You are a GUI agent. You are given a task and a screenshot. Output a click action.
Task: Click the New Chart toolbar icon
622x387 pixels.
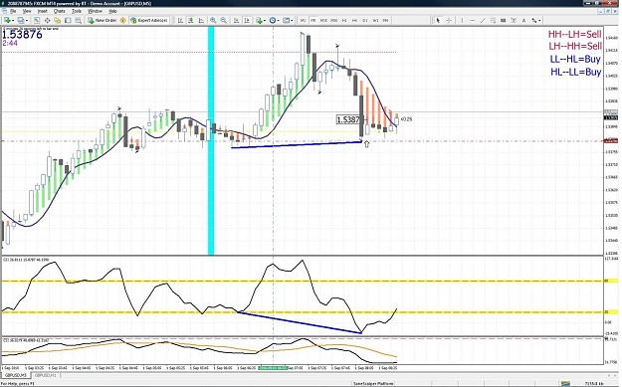7,20
